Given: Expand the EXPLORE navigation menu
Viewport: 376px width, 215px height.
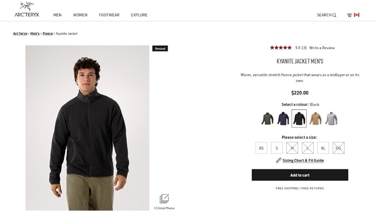Looking at the screenshot, I should (139, 15).
